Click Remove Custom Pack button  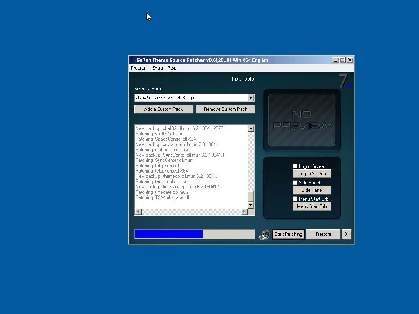coord(225,109)
